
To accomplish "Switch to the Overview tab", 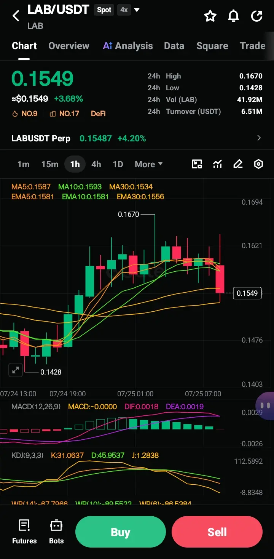I will pos(69,46).
